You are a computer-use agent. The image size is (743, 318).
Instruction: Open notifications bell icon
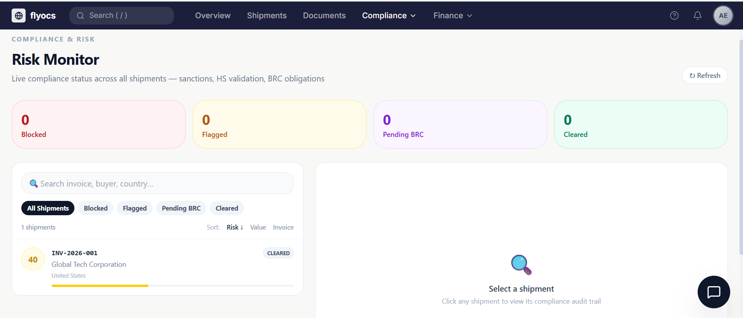coord(697,16)
